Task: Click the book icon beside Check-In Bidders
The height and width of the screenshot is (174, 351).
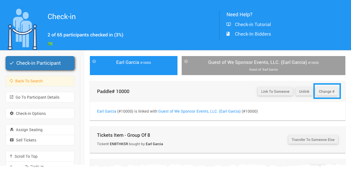Action: (x=229, y=34)
